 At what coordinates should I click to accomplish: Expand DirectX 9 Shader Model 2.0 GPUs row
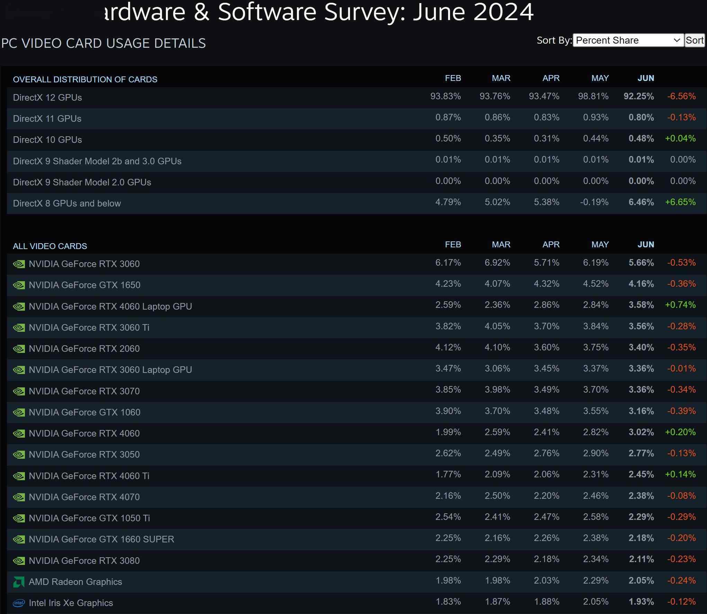pos(357,182)
